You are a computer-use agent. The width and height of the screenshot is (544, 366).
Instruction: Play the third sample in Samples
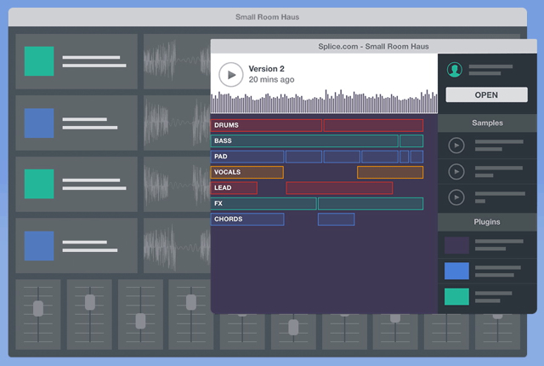456,197
